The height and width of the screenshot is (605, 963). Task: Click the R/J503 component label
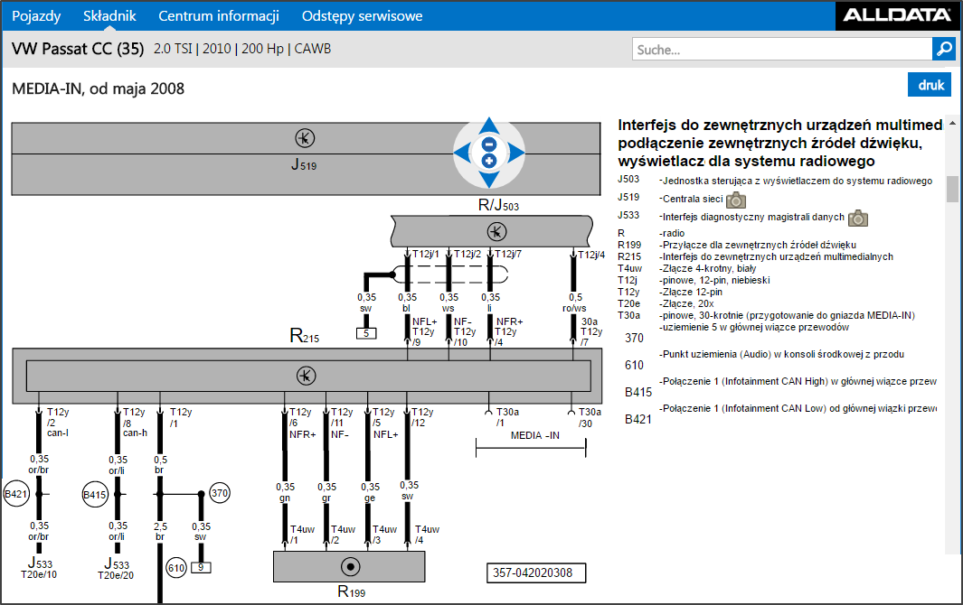click(499, 205)
